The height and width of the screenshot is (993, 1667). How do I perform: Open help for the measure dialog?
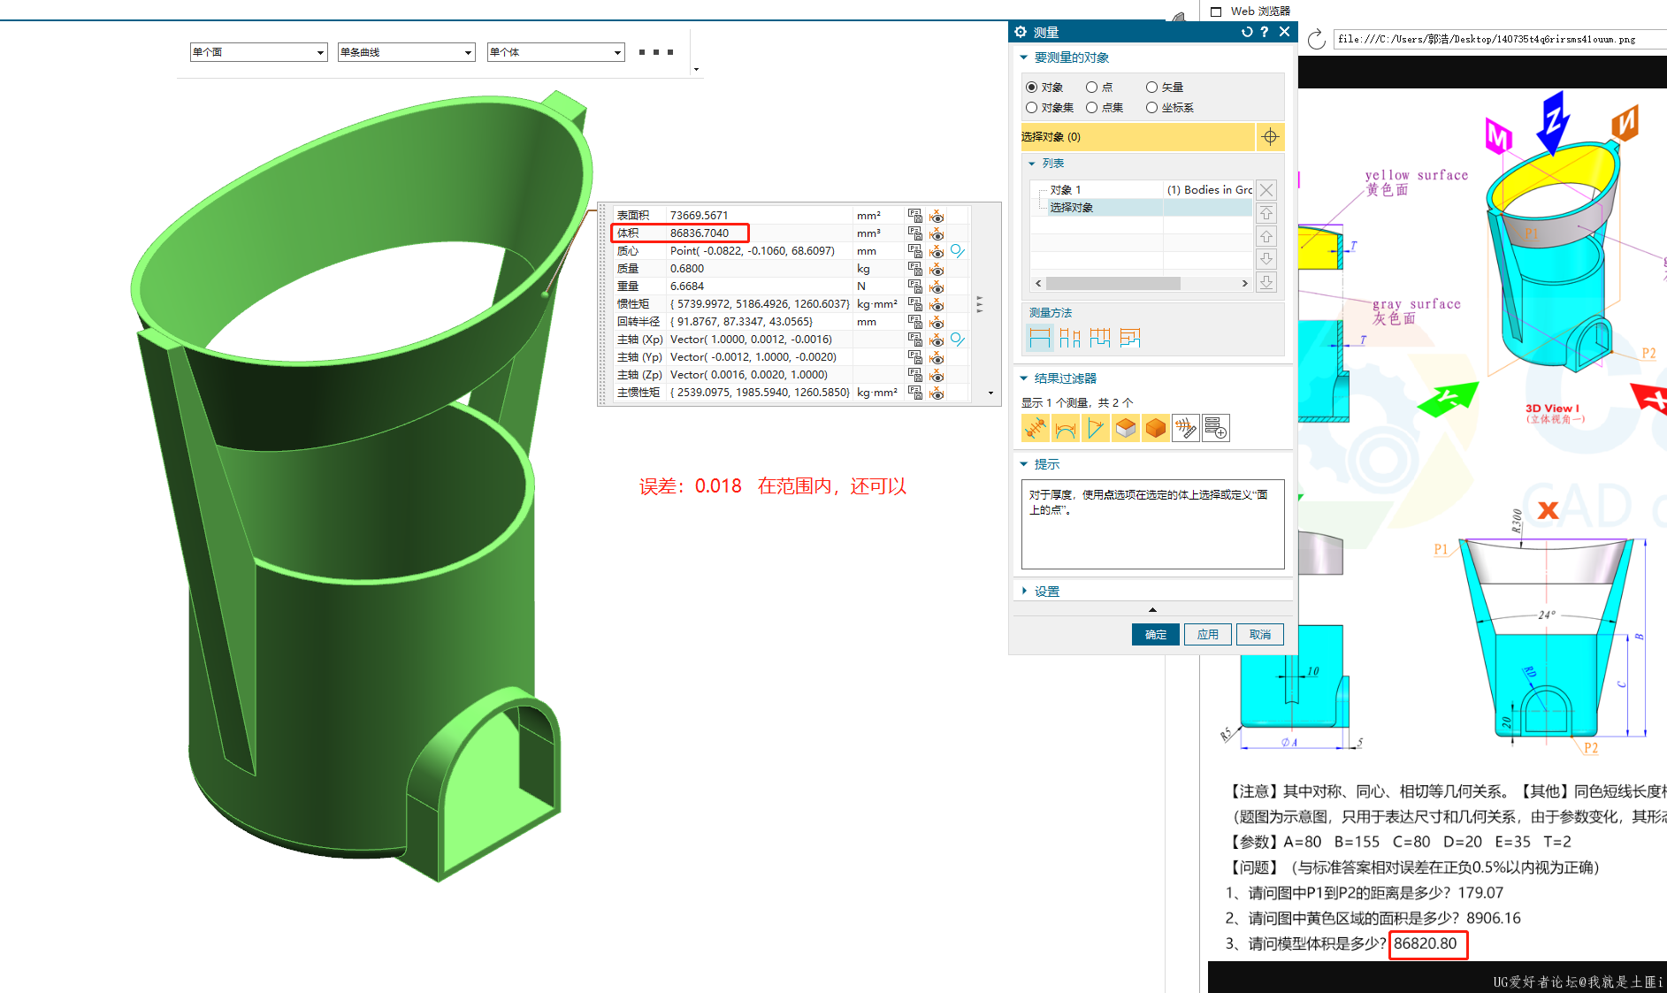[1265, 32]
